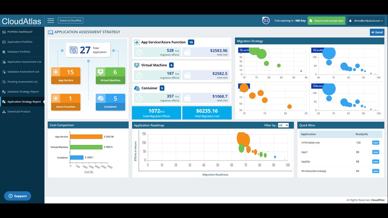Click the Database Assessment List sidebar icon
388x218 pixels.
[4, 72]
